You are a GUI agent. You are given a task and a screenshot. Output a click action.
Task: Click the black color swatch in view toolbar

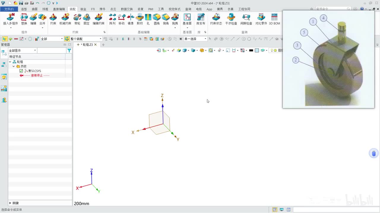(251, 51)
